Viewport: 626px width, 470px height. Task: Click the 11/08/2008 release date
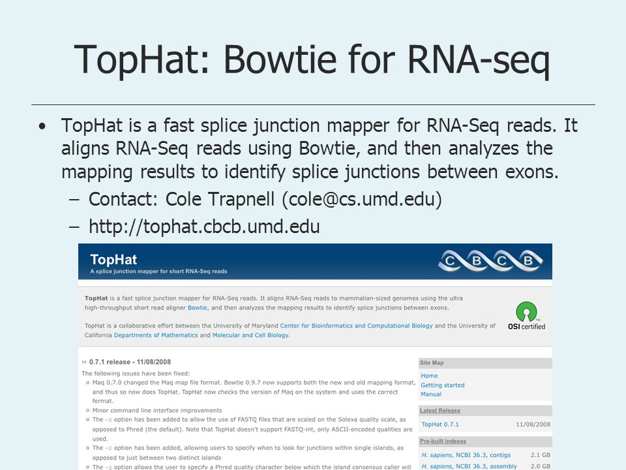pyautogui.click(x=533, y=424)
